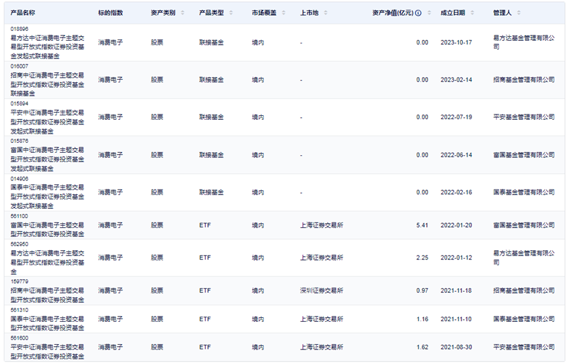Click 国泰基金管理有限公司 in row 561310

(x=524, y=319)
